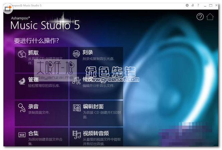Click the 管理 (Organize) icon
The width and height of the screenshot is (222, 150).
point(22,81)
